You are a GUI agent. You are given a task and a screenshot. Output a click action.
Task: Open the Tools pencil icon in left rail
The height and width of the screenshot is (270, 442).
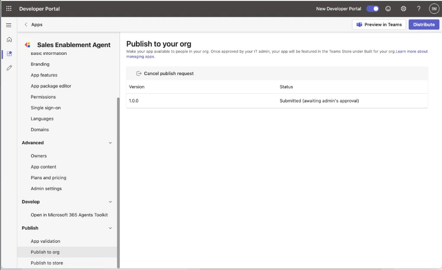[9, 68]
